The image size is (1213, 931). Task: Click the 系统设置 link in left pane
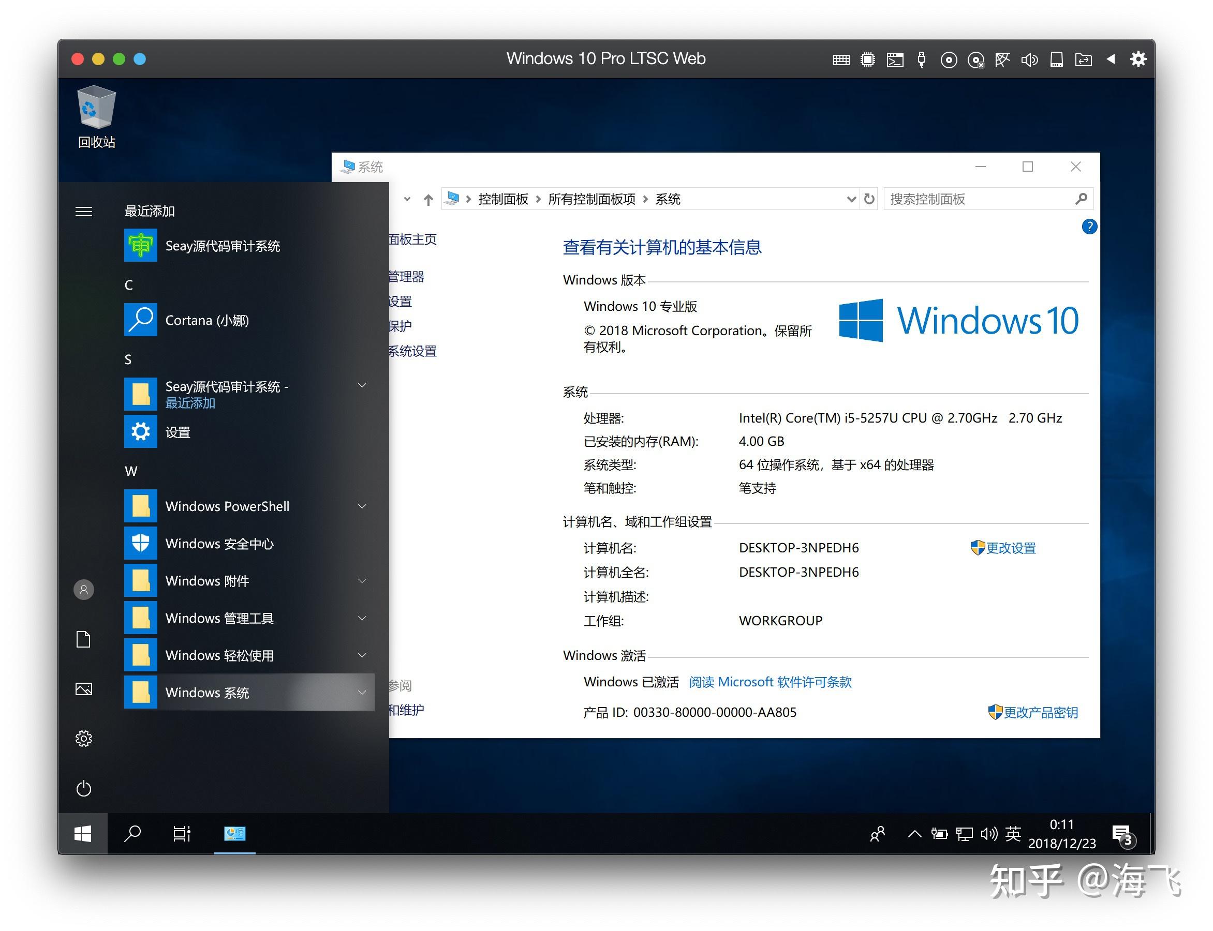coord(412,351)
